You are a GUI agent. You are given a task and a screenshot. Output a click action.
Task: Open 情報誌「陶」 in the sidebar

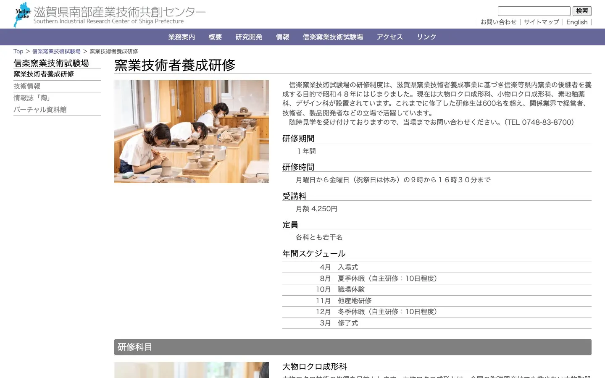click(x=32, y=98)
